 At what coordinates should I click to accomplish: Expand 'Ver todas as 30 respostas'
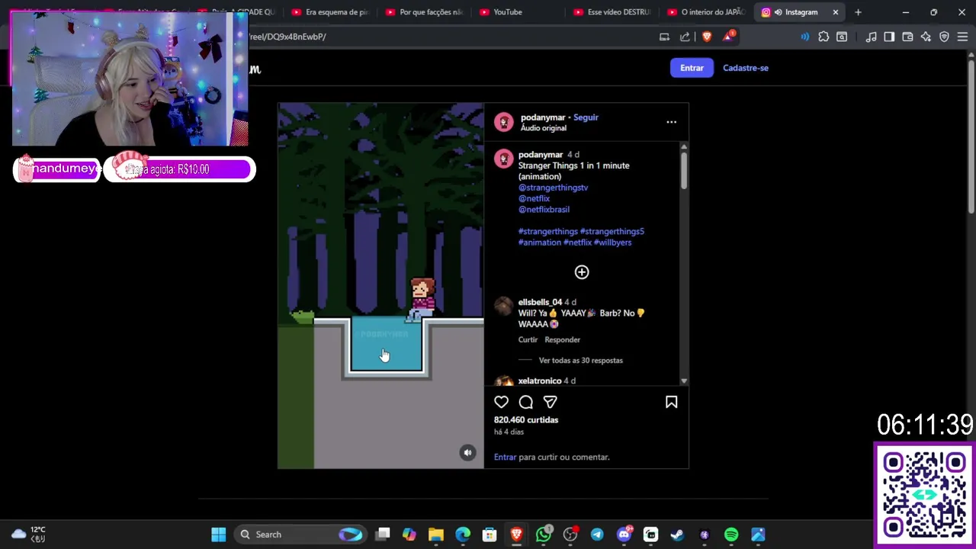coord(581,361)
